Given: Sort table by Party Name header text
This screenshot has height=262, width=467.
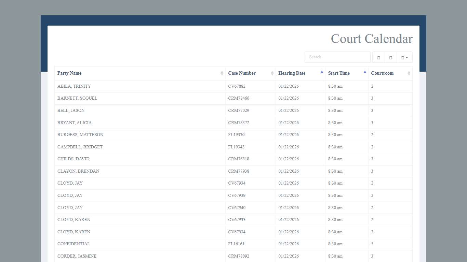Looking at the screenshot, I should click(69, 73).
